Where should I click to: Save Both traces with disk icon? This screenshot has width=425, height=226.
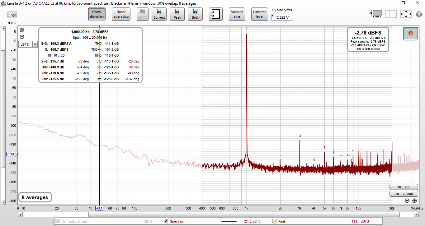point(195,14)
